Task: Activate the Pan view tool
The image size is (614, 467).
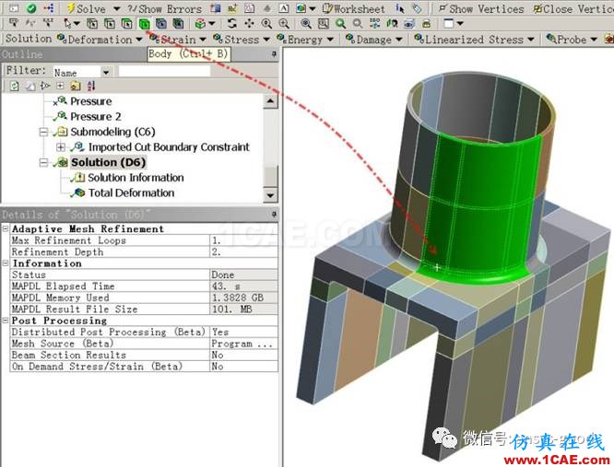Action: tap(249, 23)
